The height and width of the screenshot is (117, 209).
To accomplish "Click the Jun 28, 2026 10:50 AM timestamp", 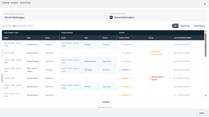I will pyautogui.click(x=182, y=87).
